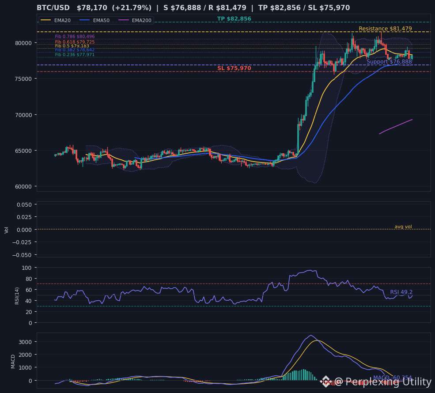Click the yellow EMA20 legend line sample
The height and width of the screenshot is (393, 435).
coord(46,20)
